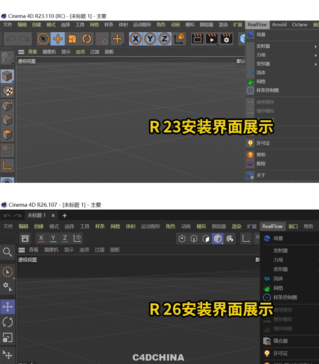The image size is (319, 364).
Task: Toggle the Z axis lock in R23
Action: (165, 39)
